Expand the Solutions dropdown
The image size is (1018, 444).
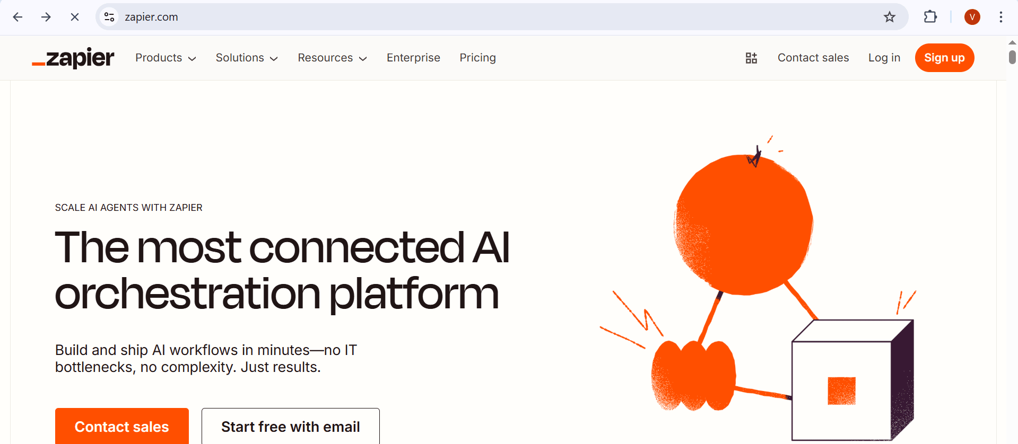click(247, 58)
